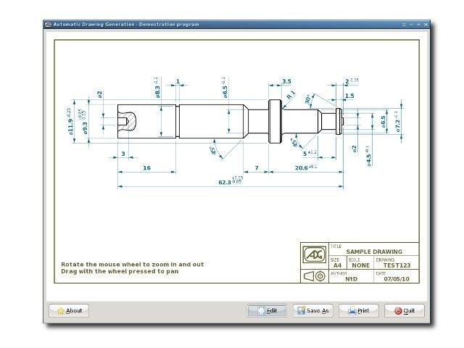Click the projection symbol in the title block
This screenshot has width=464, height=348.
click(x=314, y=276)
